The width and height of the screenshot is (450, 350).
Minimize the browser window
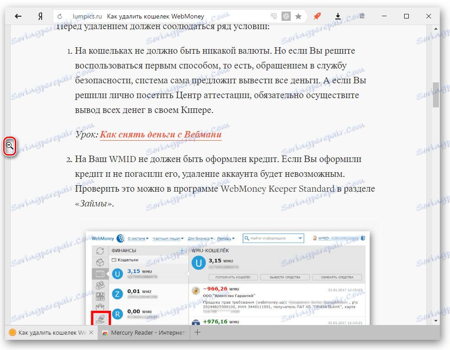pos(384,16)
